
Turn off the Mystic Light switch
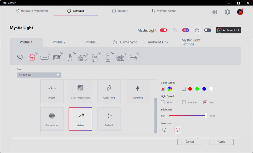163,30
